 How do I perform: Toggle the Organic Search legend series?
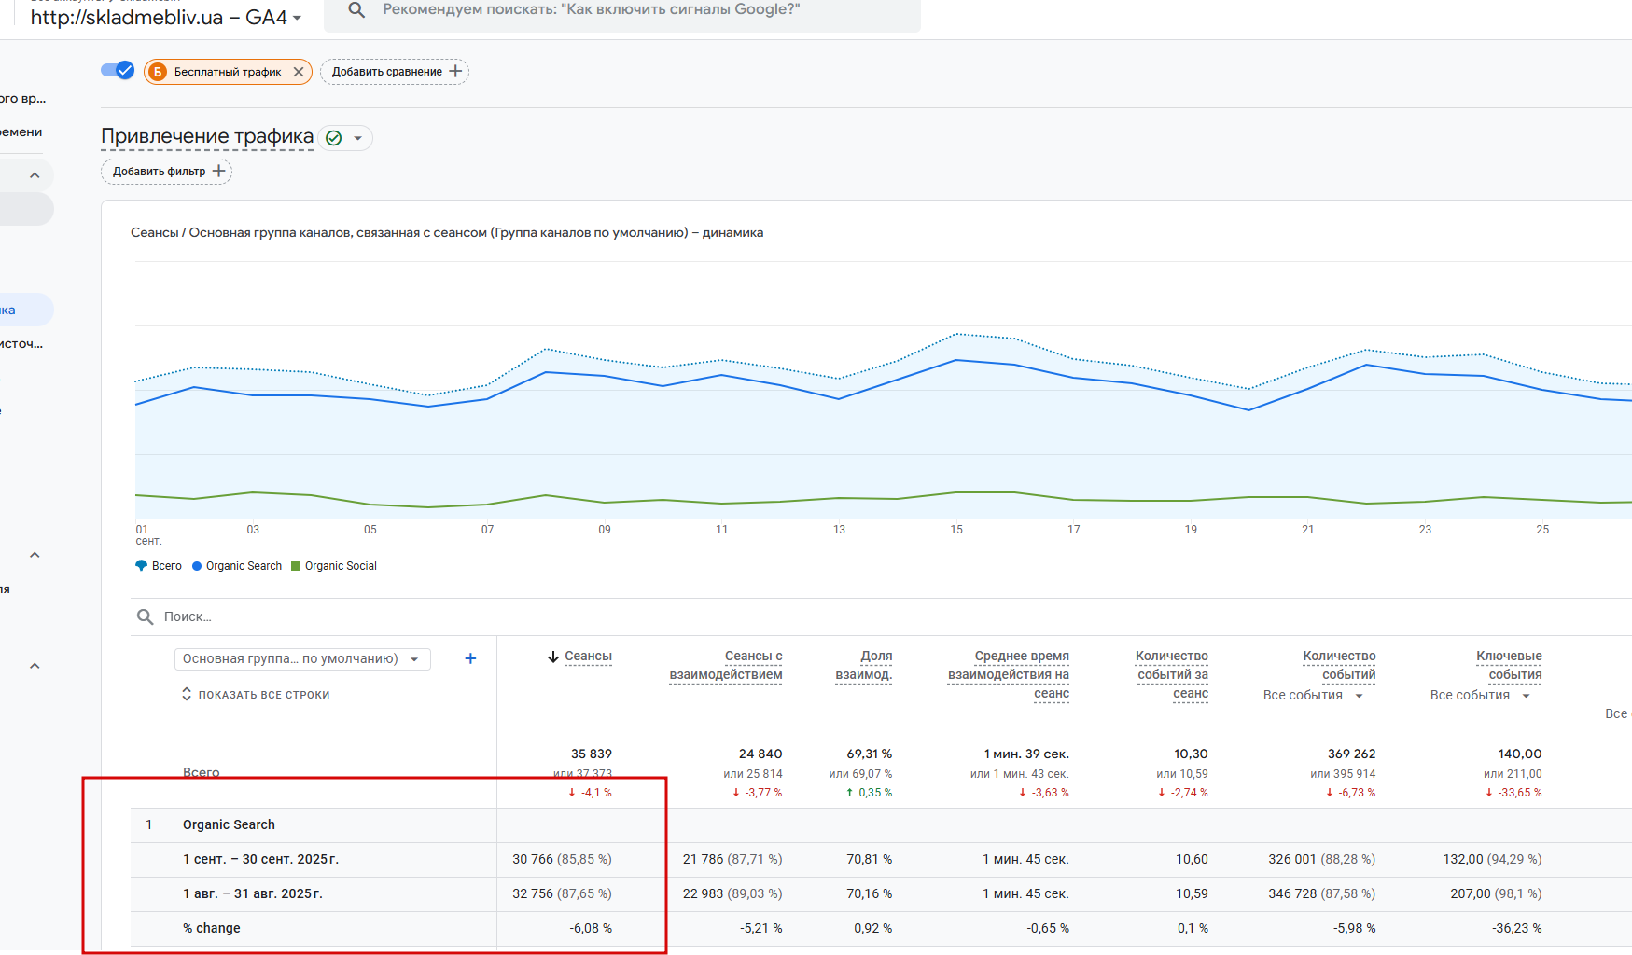[237, 566]
